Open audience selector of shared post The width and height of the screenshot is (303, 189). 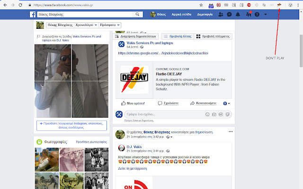click(x=169, y=137)
